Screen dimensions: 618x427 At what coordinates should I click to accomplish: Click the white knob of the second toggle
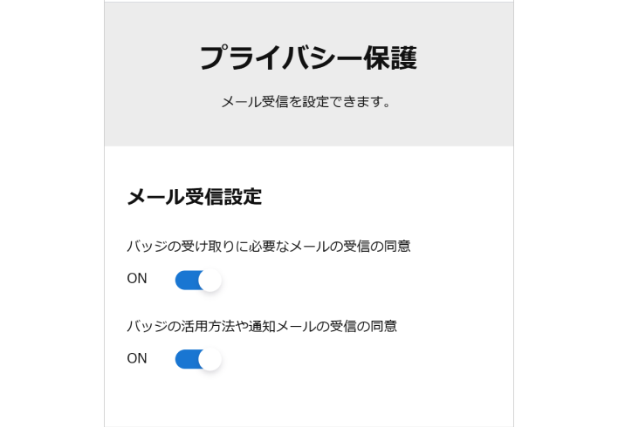209,359
